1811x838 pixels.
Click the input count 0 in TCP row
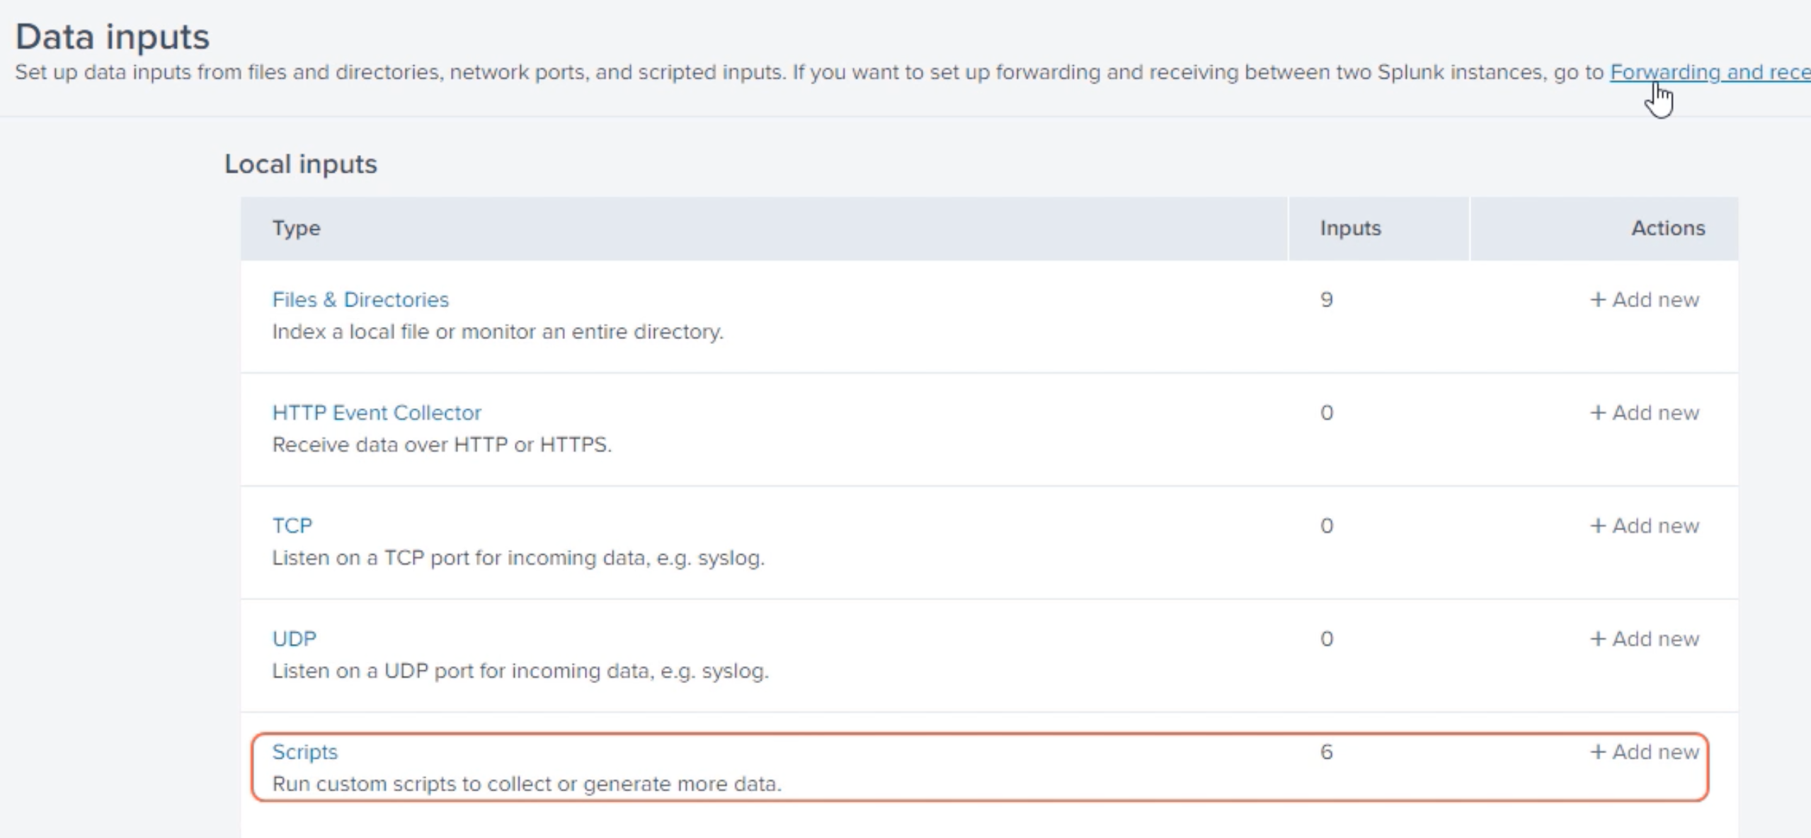tap(1327, 526)
